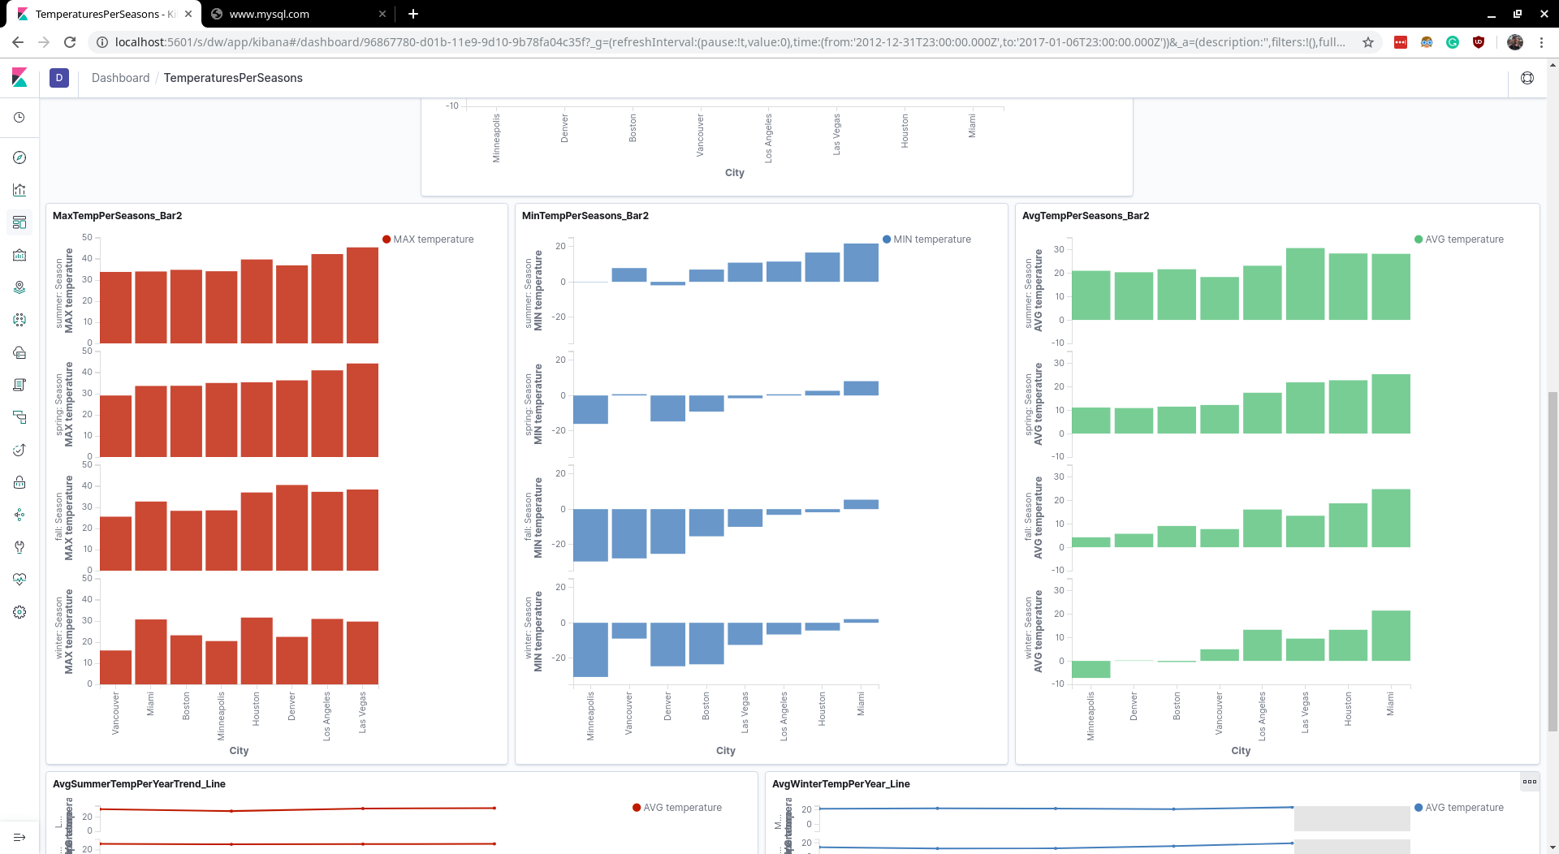Reload the current page
Viewport: 1559px width, 854px height.
pyautogui.click(x=70, y=42)
